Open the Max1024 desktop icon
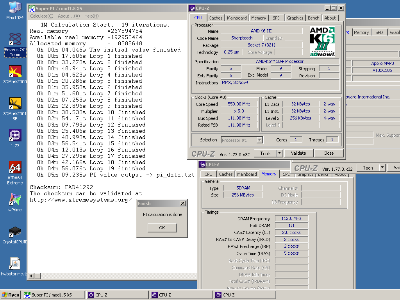 point(15,11)
